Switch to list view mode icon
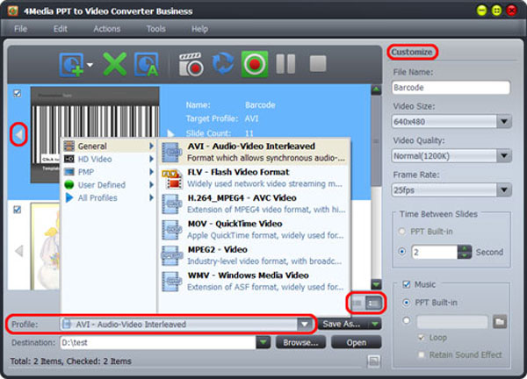The width and height of the screenshot is (527, 379). [373, 304]
